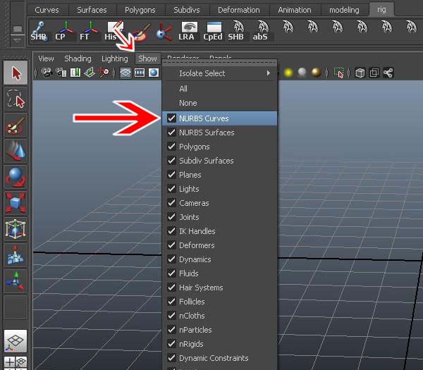Click the His shelf button
Screen dimensions: 423x370
[114, 32]
